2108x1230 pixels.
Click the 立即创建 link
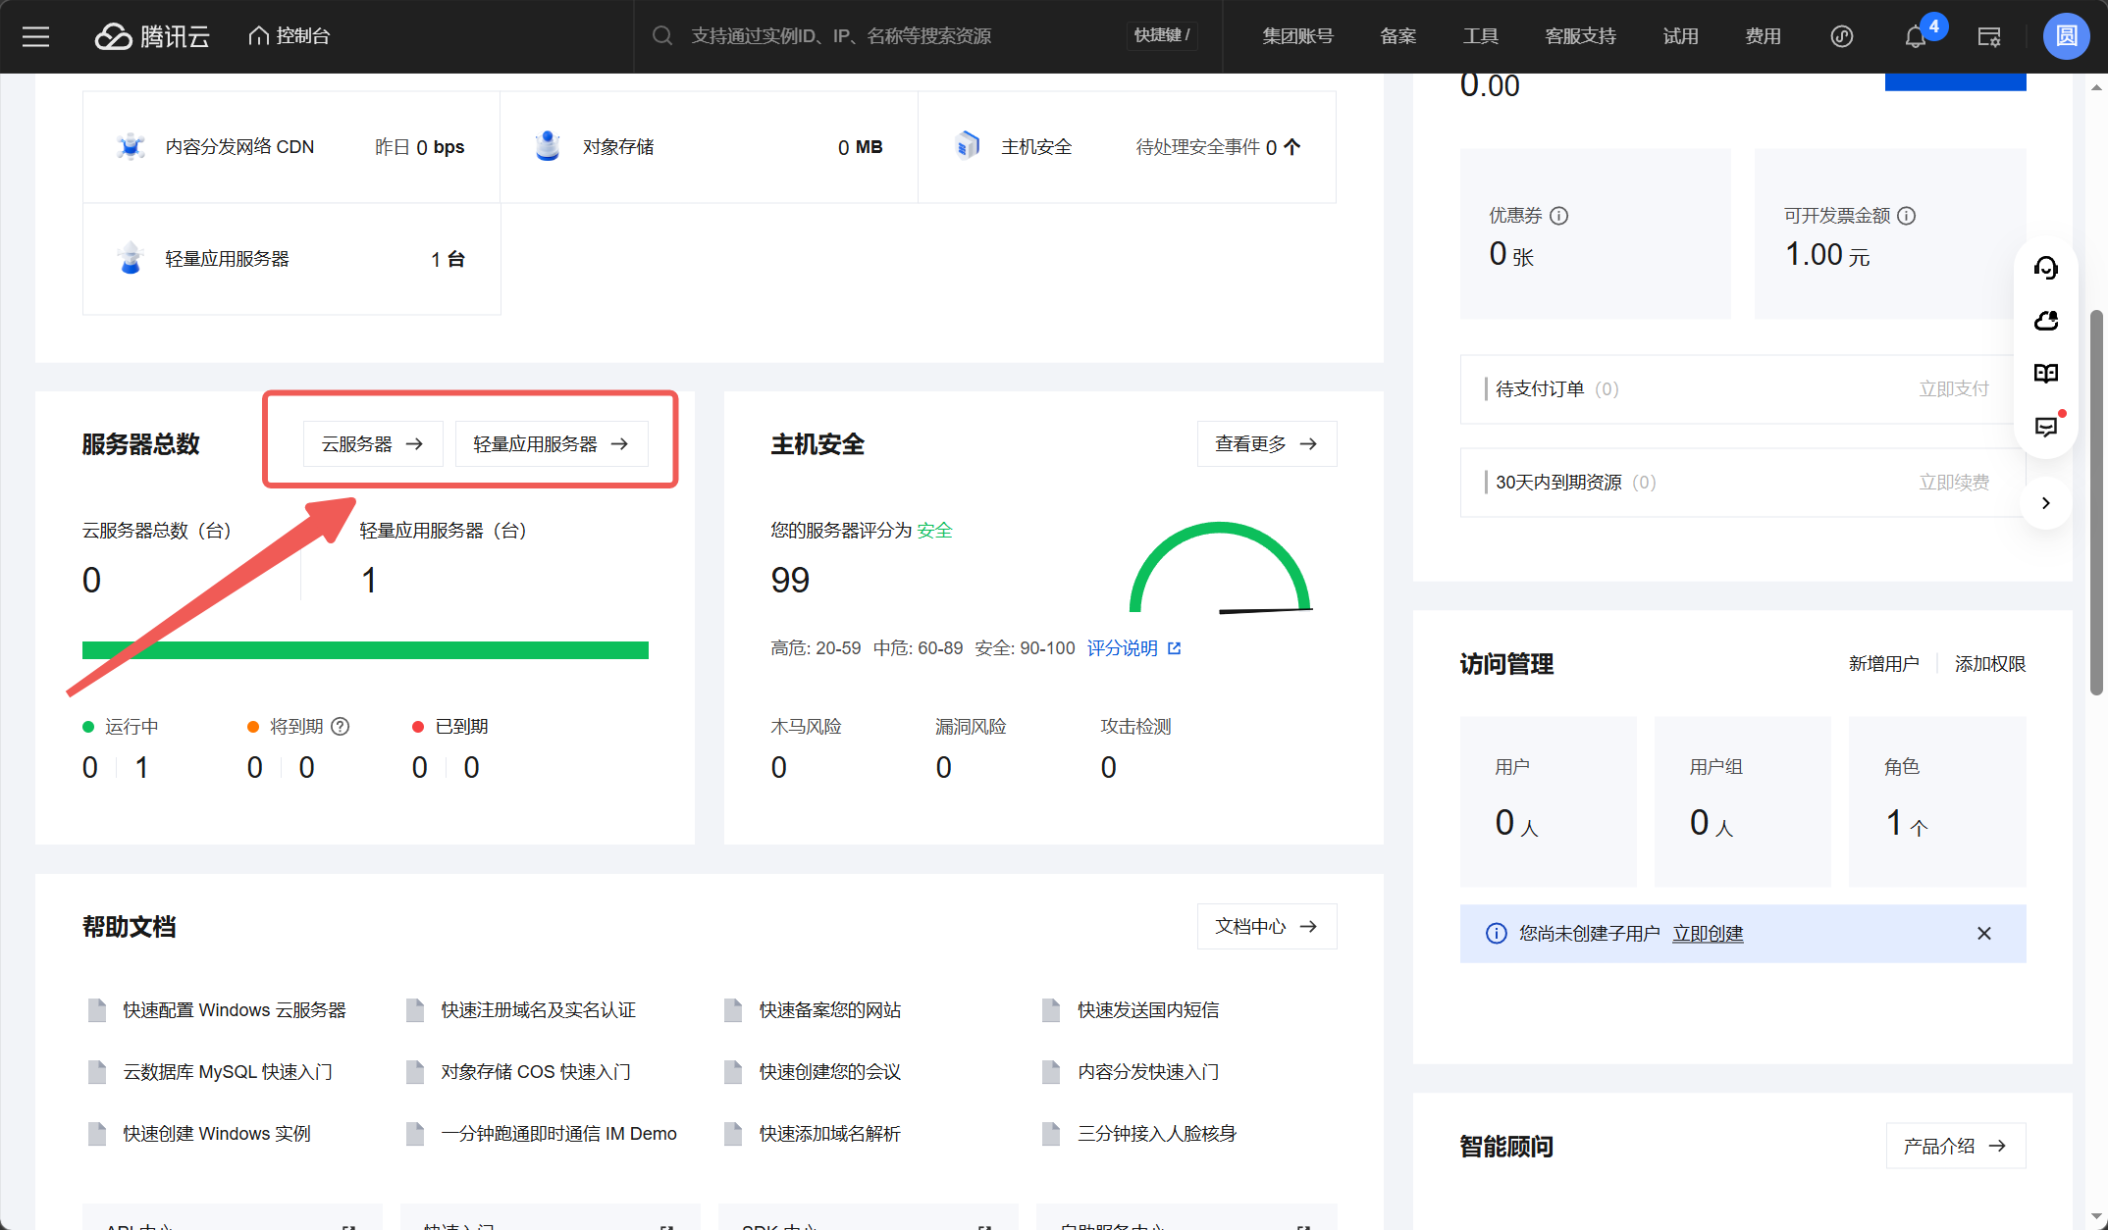(1708, 934)
